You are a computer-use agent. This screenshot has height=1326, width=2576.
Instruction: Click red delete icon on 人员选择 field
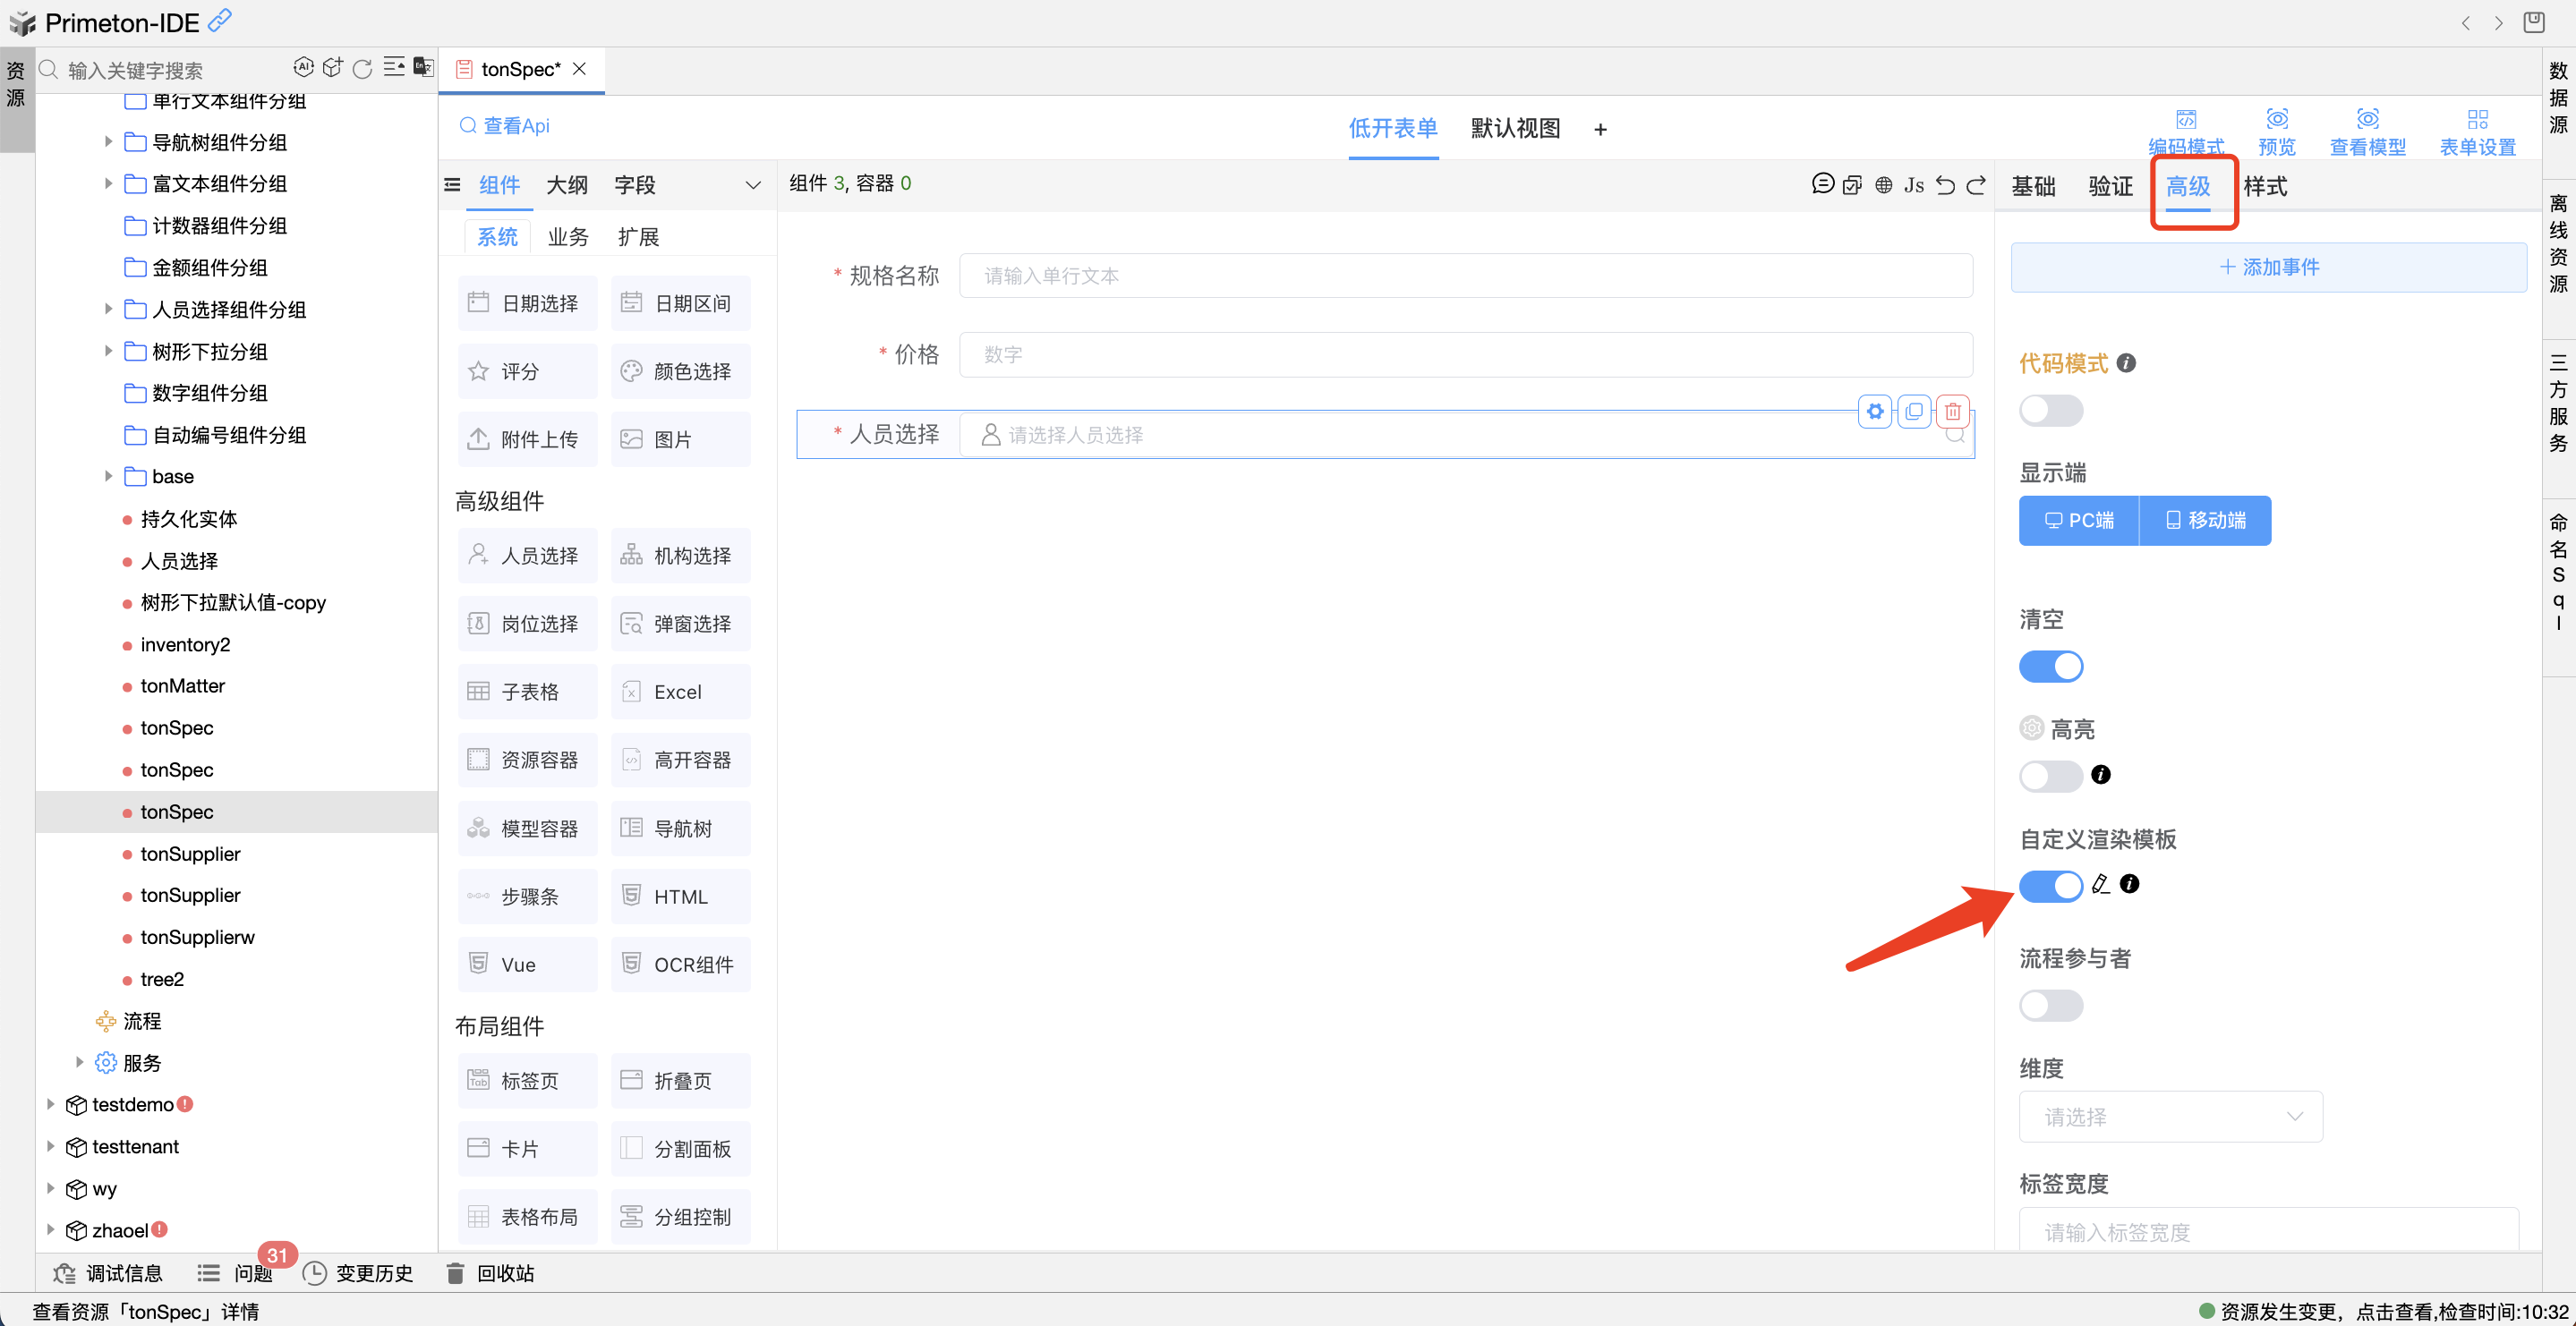tap(1952, 411)
